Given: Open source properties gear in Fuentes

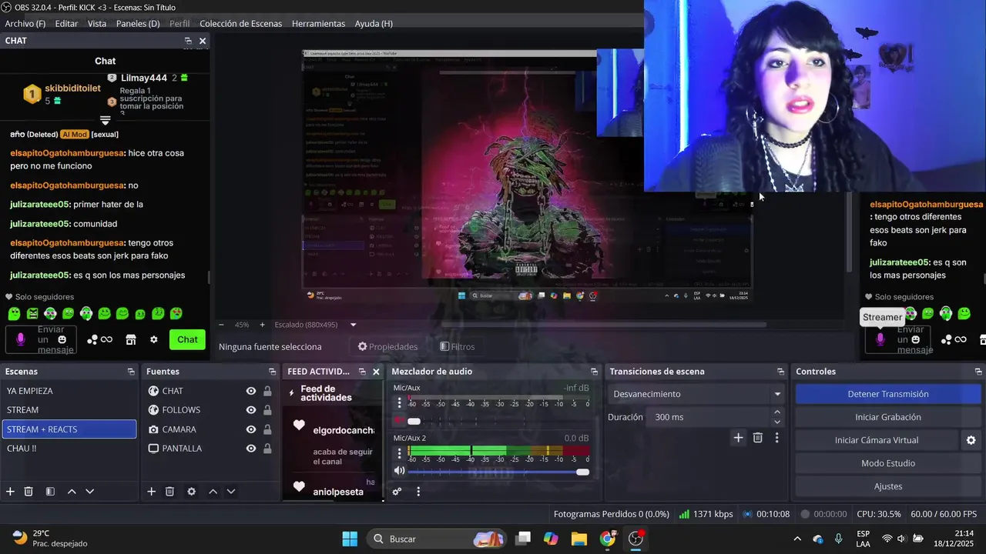Looking at the screenshot, I should click(192, 492).
